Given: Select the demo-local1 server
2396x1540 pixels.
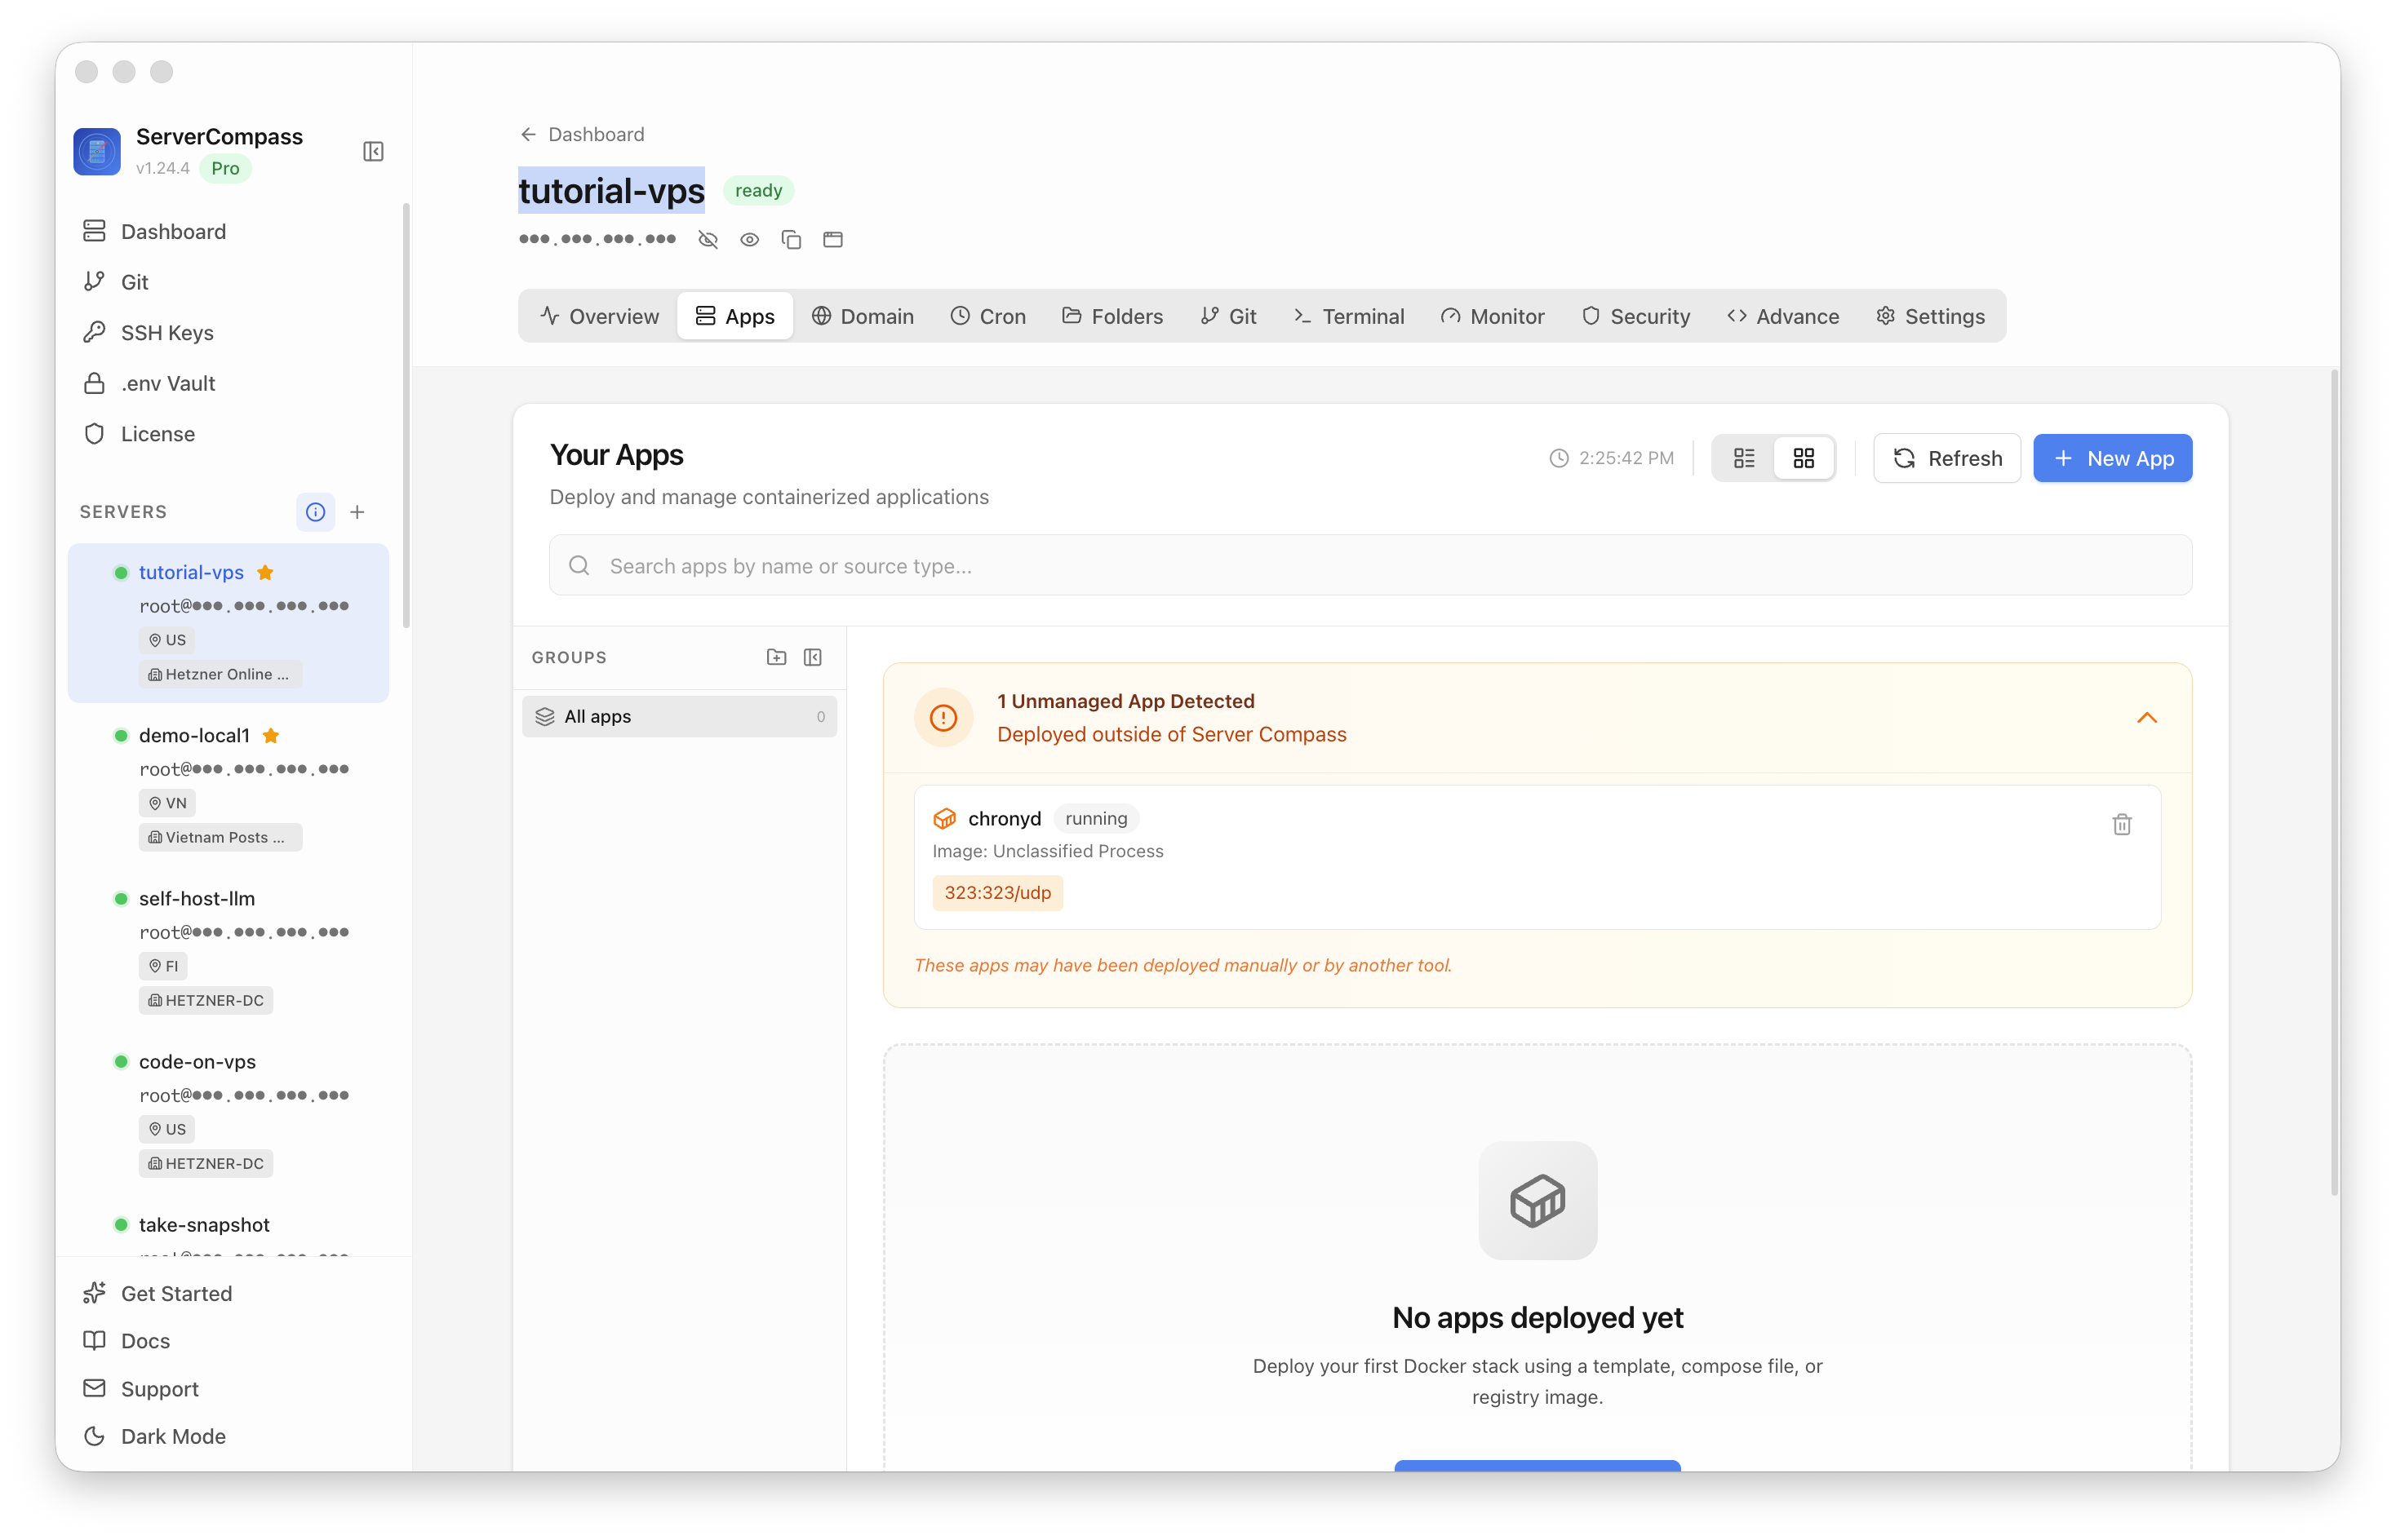Looking at the screenshot, I should tap(229, 785).
